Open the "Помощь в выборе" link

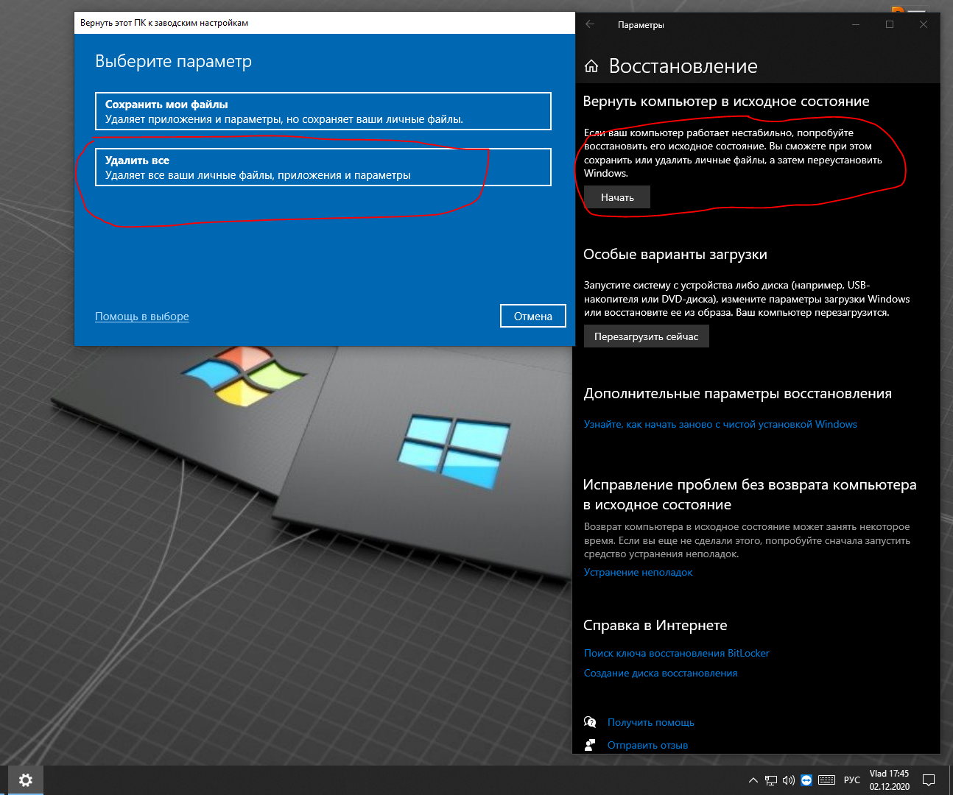(x=142, y=317)
